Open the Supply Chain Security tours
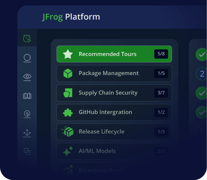This screenshot has width=207, height=180. pos(114,93)
